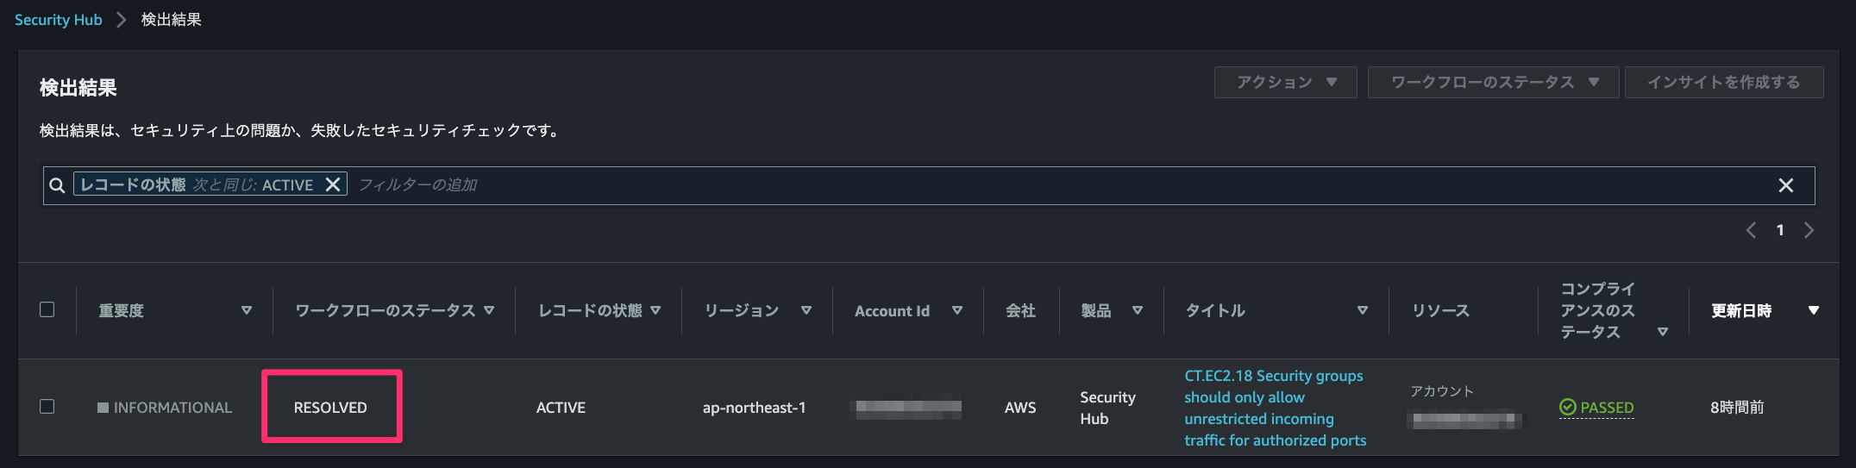The image size is (1856, 468).
Task: Open the アクション dropdown
Action: coord(1286,82)
